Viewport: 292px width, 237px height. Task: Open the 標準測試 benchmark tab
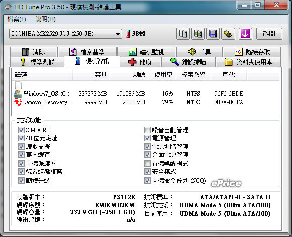pyautogui.click(x=37, y=62)
